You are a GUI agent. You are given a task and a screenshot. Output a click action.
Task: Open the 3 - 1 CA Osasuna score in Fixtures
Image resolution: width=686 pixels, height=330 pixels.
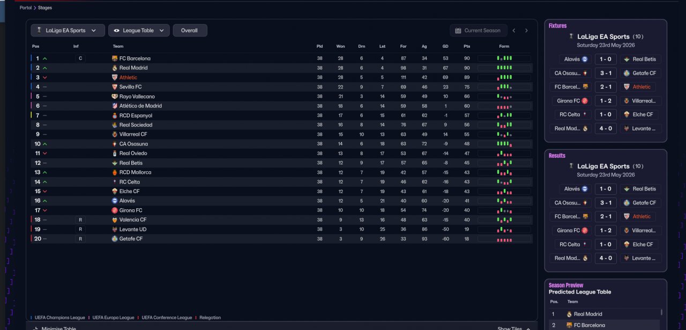[606, 73]
